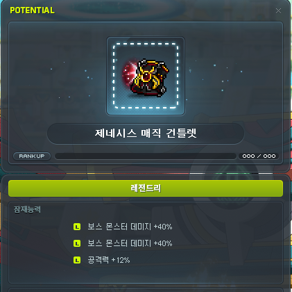Click the 잠재능력 section header
The width and height of the screenshot is (292, 292).
click(x=27, y=209)
